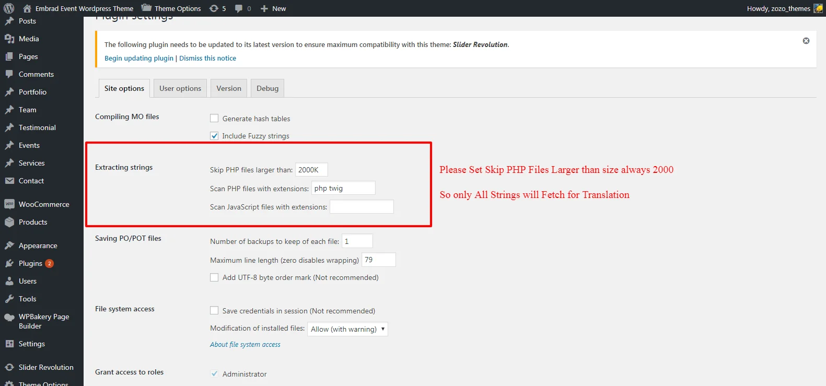Switch to the User options tab
The width and height of the screenshot is (826, 386).
(x=180, y=88)
